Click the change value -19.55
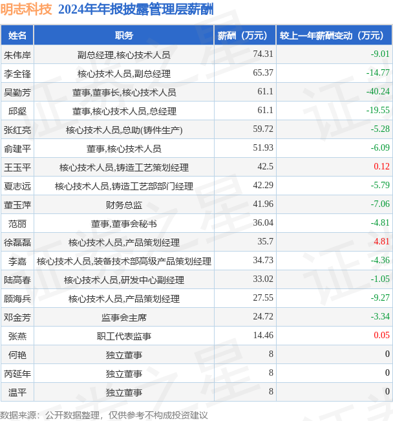 coord(378,110)
